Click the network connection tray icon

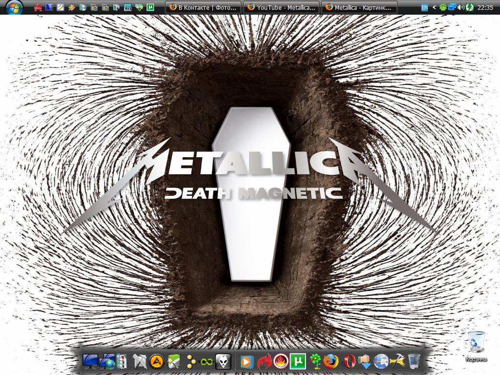click(x=452, y=7)
